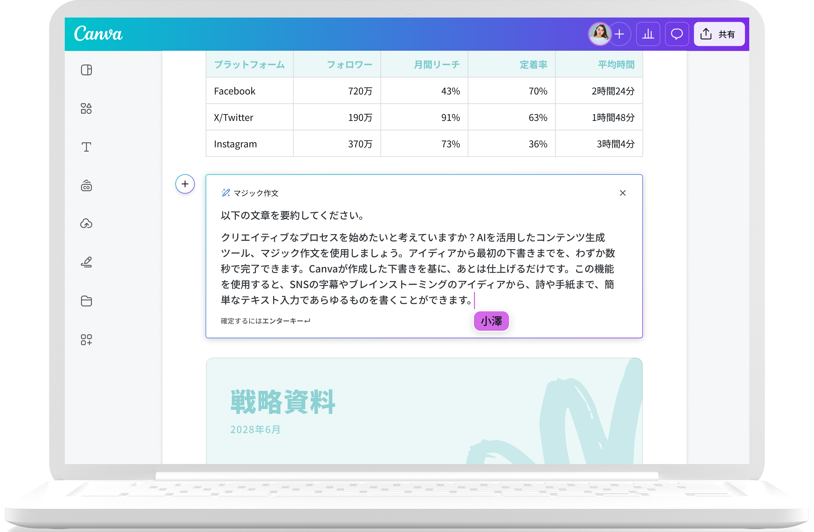The height and width of the screenshot is (532, 814).
Task: Close the マジック作文 panel
Action: coord(622,193)
